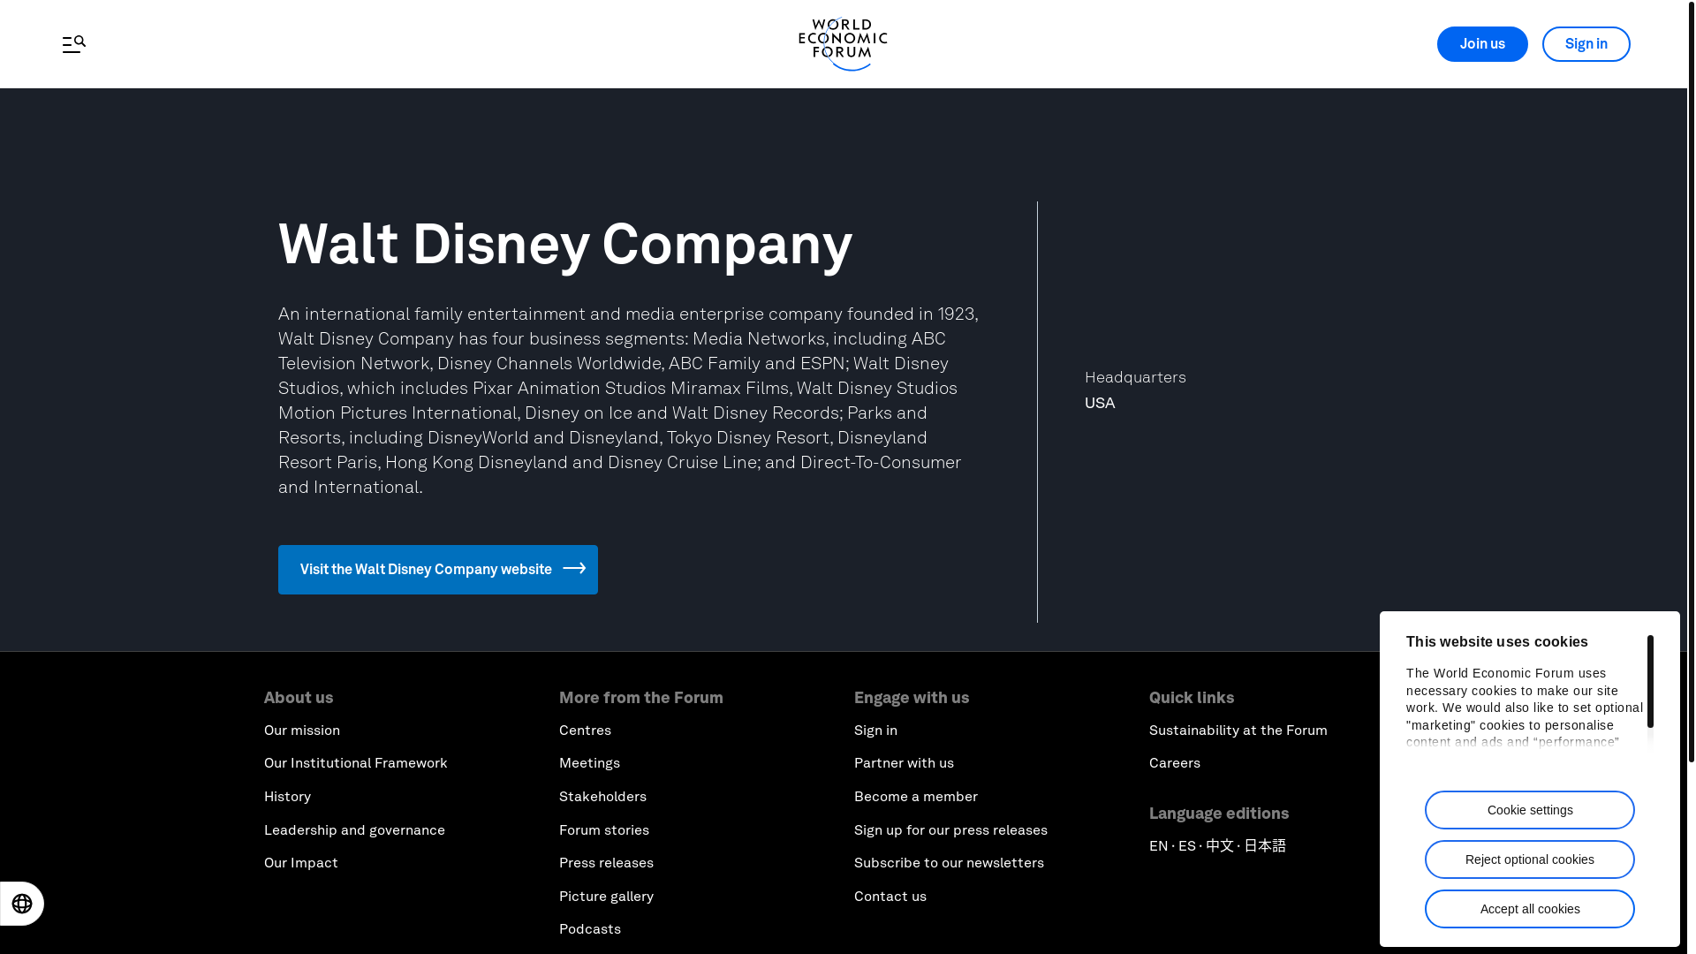Screen dimensions: 1696x954
Task: Click the World Economic Forum logo
Action: click(x=843, y=44)
